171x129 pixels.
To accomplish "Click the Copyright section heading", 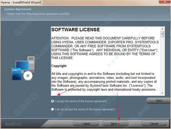I will 59,66.
